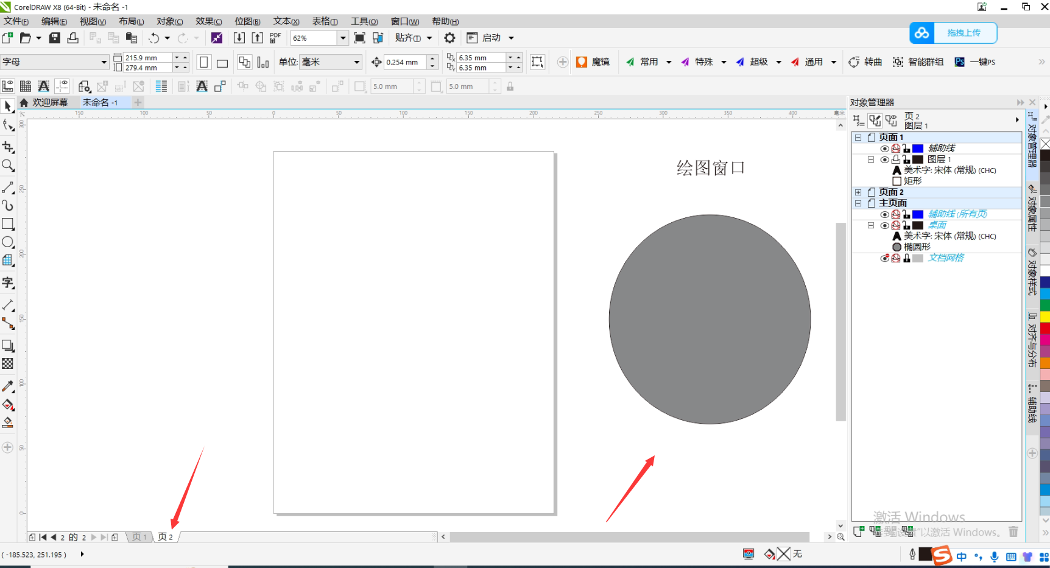1050x568 pixels.
Task: Click the nudge distance 0.254 mm field
Action: (405, 62)
